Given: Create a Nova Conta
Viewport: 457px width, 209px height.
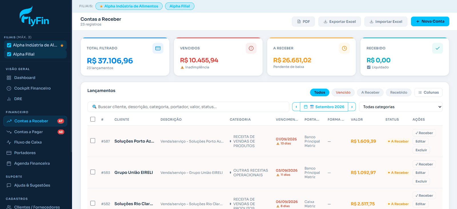Looking at the screenshot, I should click(x=430, y=21).
